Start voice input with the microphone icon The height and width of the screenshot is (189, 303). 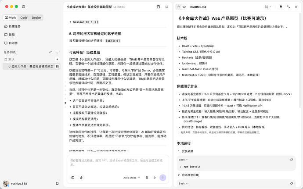[x=147, y=178]
